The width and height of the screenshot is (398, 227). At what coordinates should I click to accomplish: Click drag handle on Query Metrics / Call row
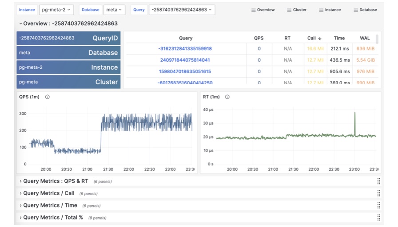pyautogui.click(x=378, y=193)
